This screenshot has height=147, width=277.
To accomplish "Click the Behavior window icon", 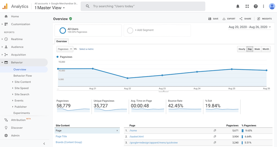I will tap(6, 62).
